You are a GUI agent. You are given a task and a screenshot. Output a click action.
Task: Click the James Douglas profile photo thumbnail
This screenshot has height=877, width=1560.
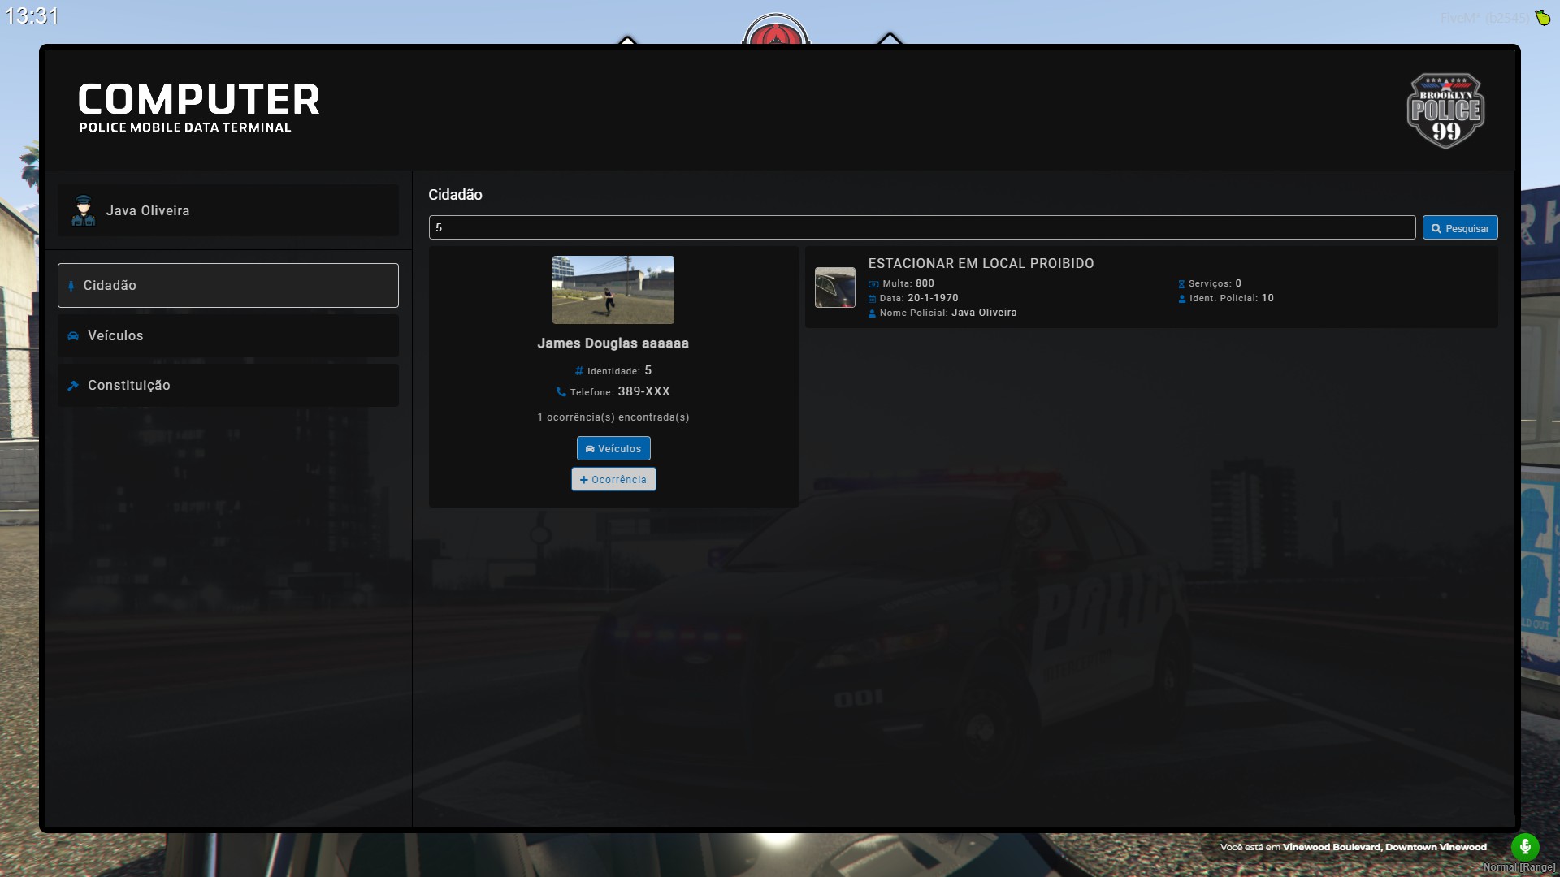pyautogui.click(x=613, y=289)
